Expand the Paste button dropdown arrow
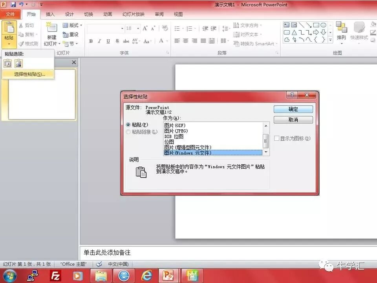 point(9,44)
